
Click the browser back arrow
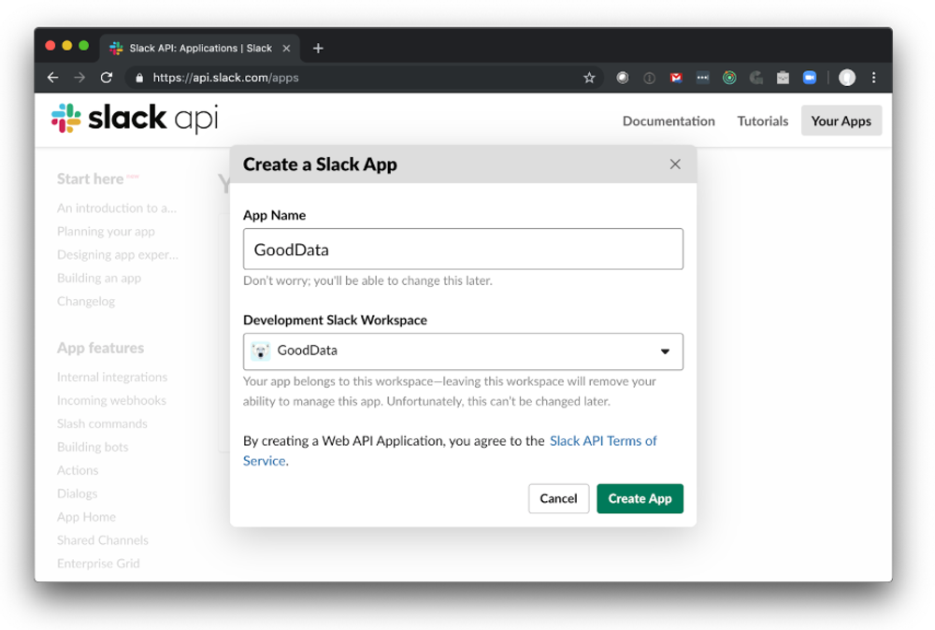click(52, 78)
